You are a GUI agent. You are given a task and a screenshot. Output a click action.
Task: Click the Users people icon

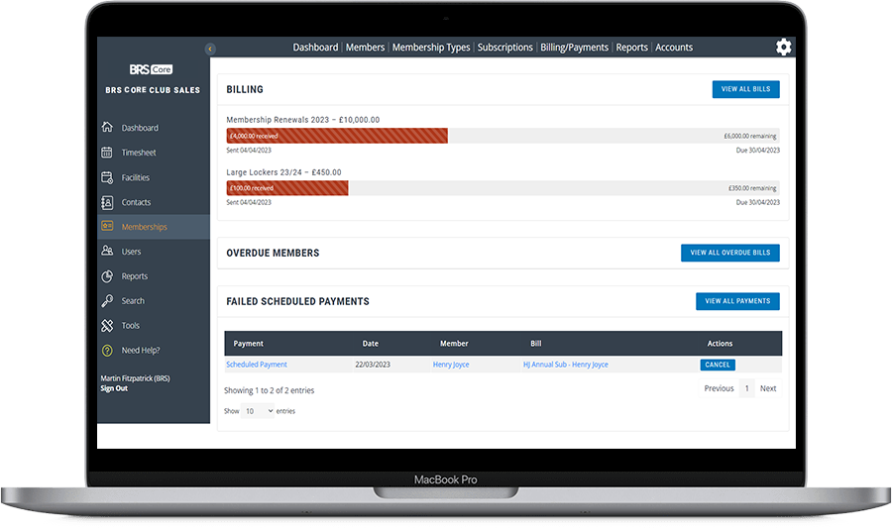pyautogui.click(x=107, y=251)
